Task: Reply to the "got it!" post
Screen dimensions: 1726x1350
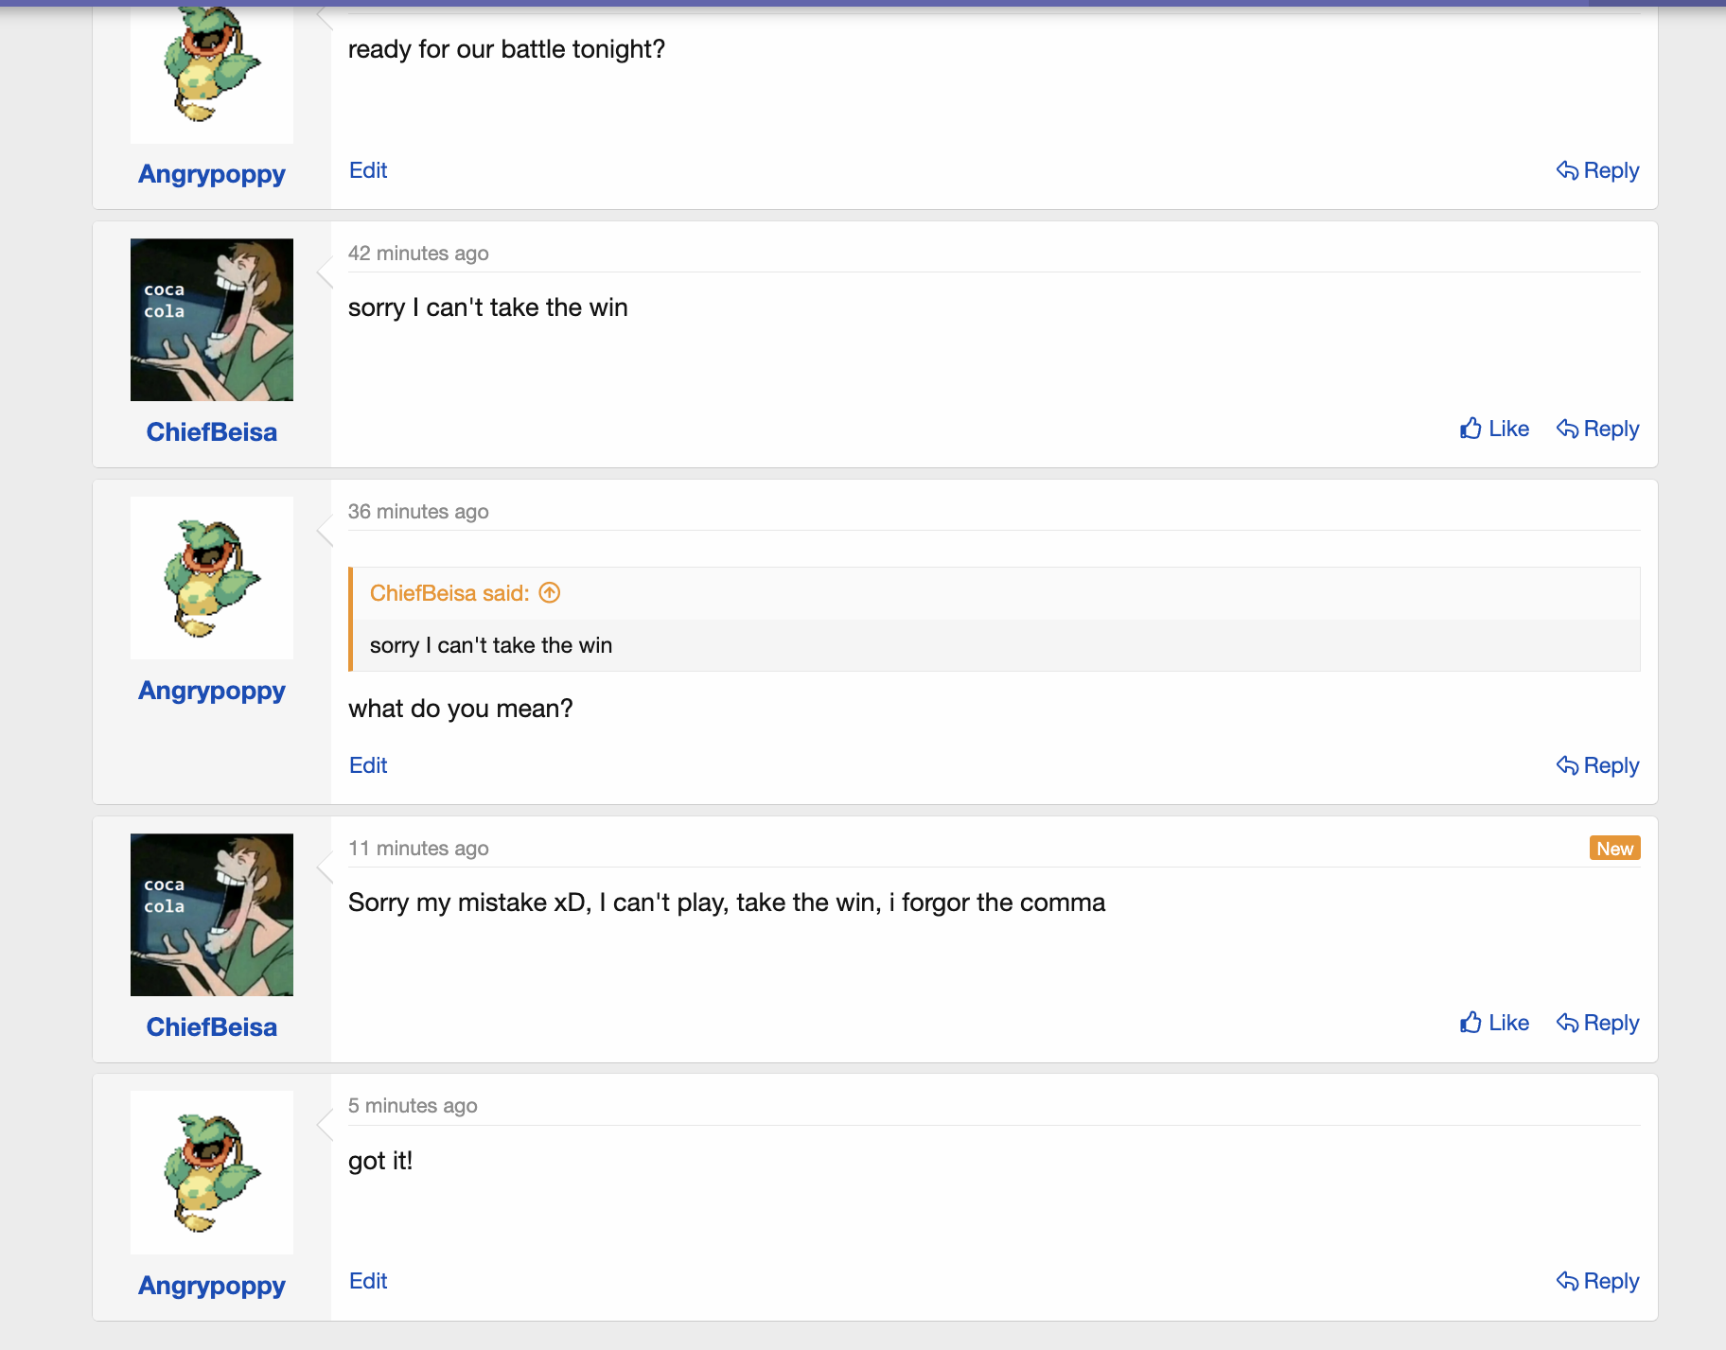Action: 1597,1281
